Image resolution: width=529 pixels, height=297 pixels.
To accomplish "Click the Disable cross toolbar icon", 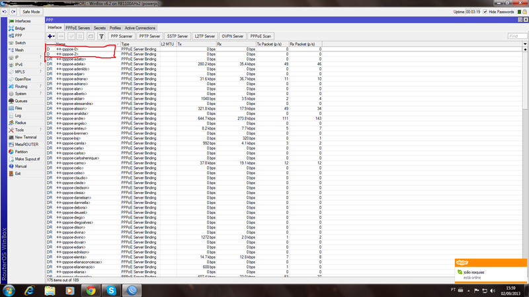I will [80, 36].
